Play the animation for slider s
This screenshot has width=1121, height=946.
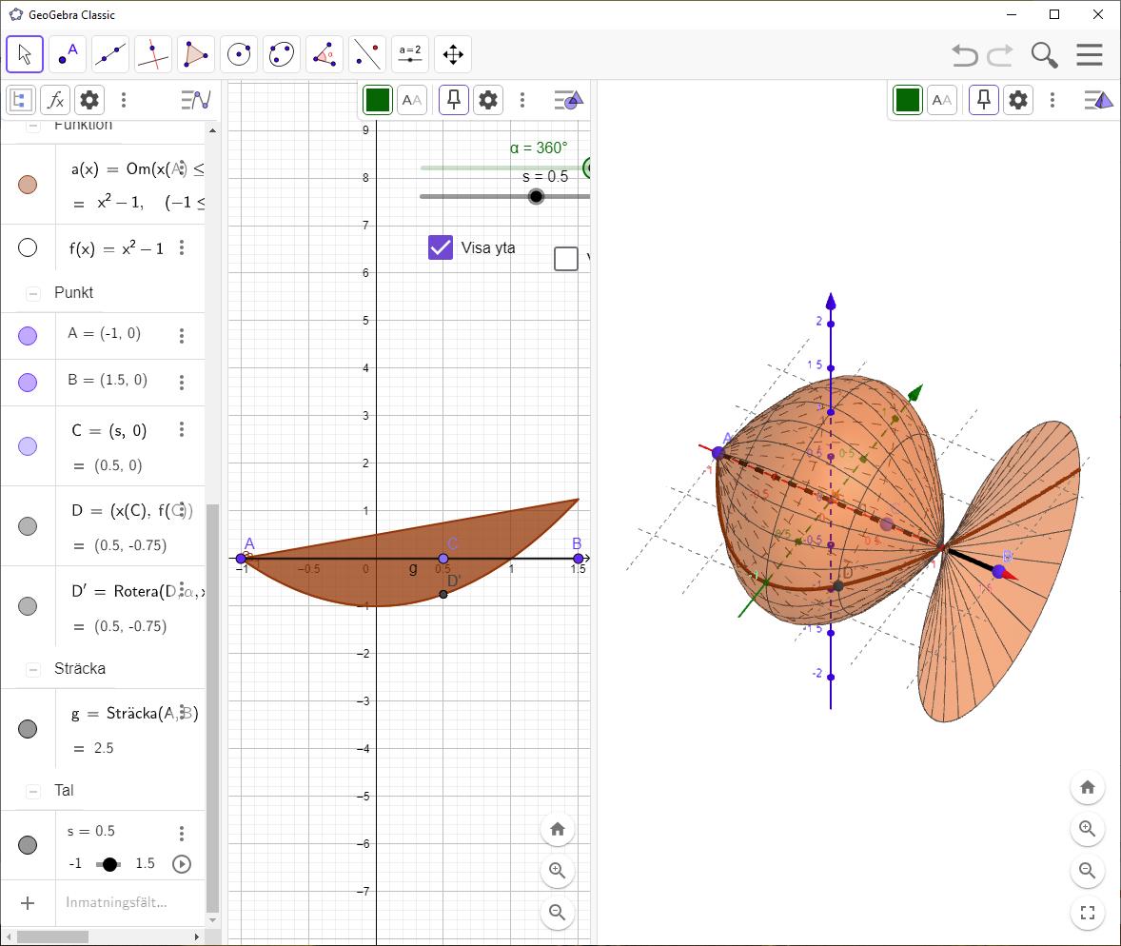coord(182,864)
